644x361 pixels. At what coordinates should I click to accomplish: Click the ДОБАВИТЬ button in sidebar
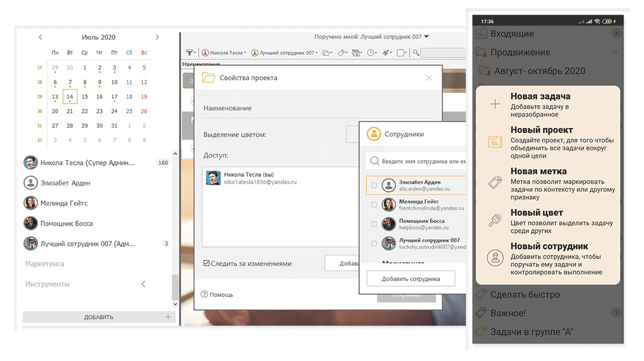click(98, 317)
